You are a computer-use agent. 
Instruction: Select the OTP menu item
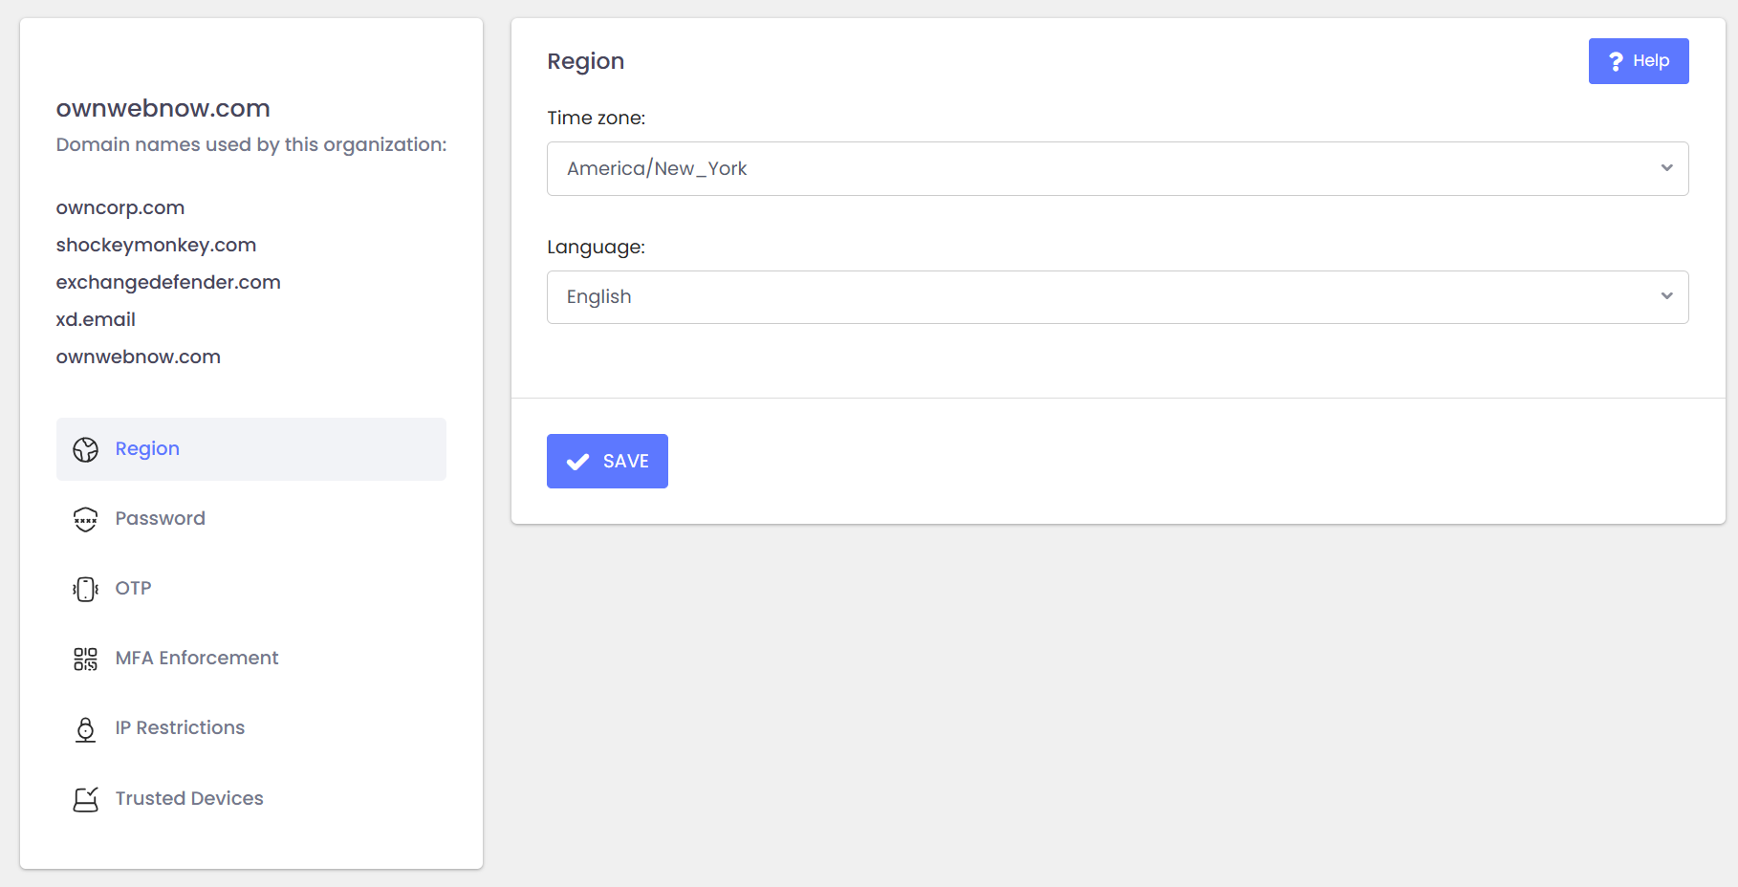(x=134, y=588)
